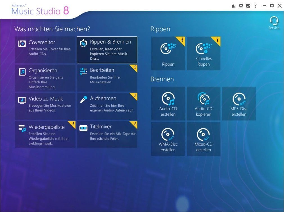This screenshot has height=212, width=284.
Task: Open the Service headset icon
Action: pos(274,23)
